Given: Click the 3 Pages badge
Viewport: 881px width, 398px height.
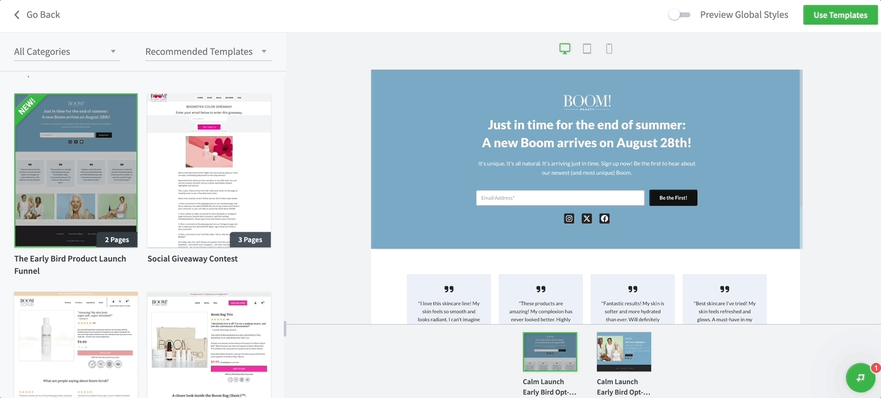Looking at the screenshot, I should pos(250,240).
